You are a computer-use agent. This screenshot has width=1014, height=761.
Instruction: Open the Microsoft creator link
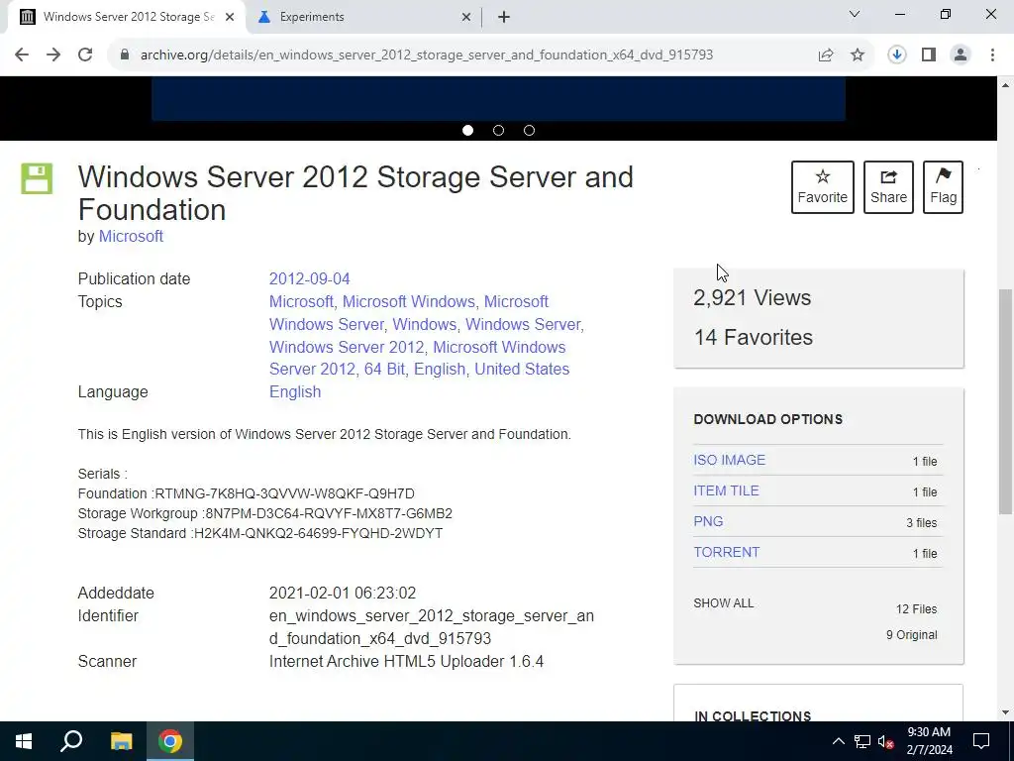(x=131, y=236)
